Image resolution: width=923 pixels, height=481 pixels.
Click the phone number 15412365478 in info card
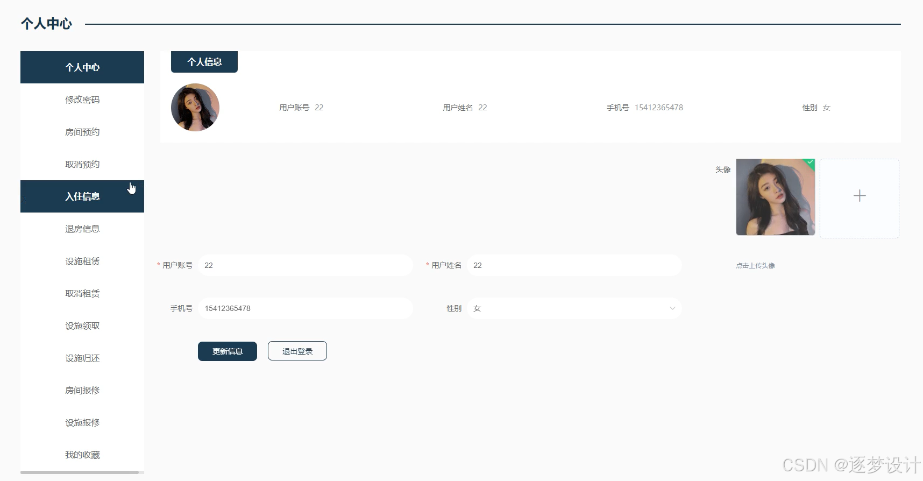(x=659, y=108)
